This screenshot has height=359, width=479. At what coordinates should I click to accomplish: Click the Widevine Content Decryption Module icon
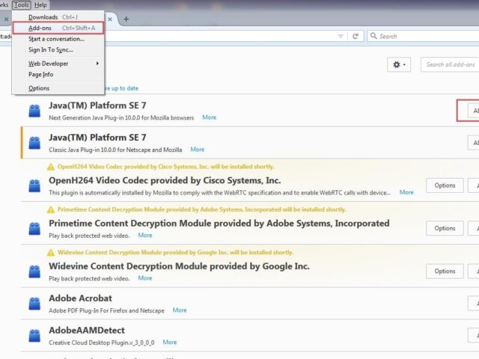point(34,271)
